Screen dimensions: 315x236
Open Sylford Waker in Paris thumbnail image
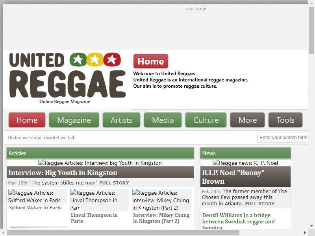tap(37, 196)
